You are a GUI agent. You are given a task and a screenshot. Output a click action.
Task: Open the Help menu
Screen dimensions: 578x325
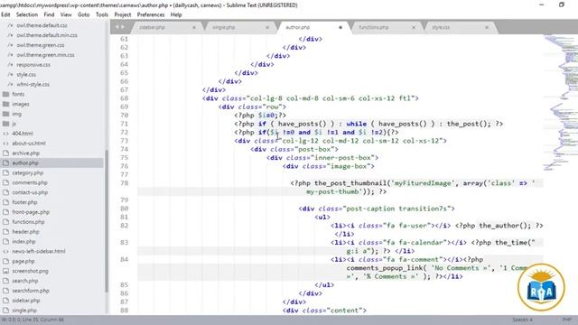[x=176, y=14]
